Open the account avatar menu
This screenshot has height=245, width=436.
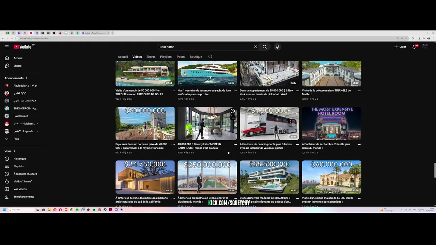click(x=425, y=47)
